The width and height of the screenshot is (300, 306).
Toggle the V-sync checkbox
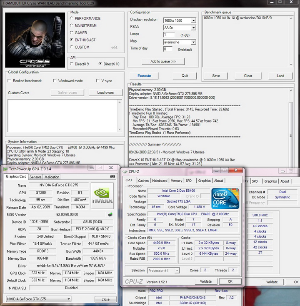98,80
